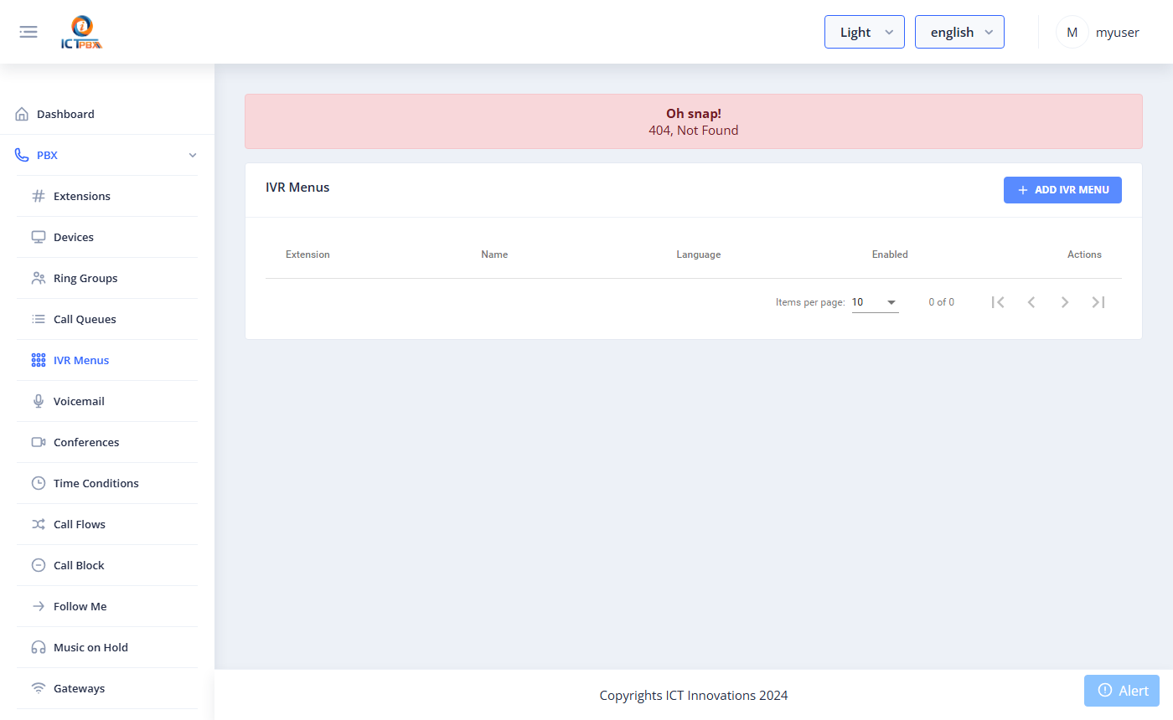Go to last page of table
The width and height of the screenshot is (1173, 720).
[1098, 302]
